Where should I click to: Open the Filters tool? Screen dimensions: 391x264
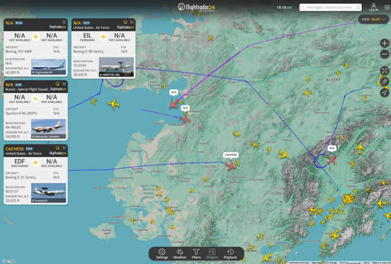pyautogui.click(x=196, y=253)
